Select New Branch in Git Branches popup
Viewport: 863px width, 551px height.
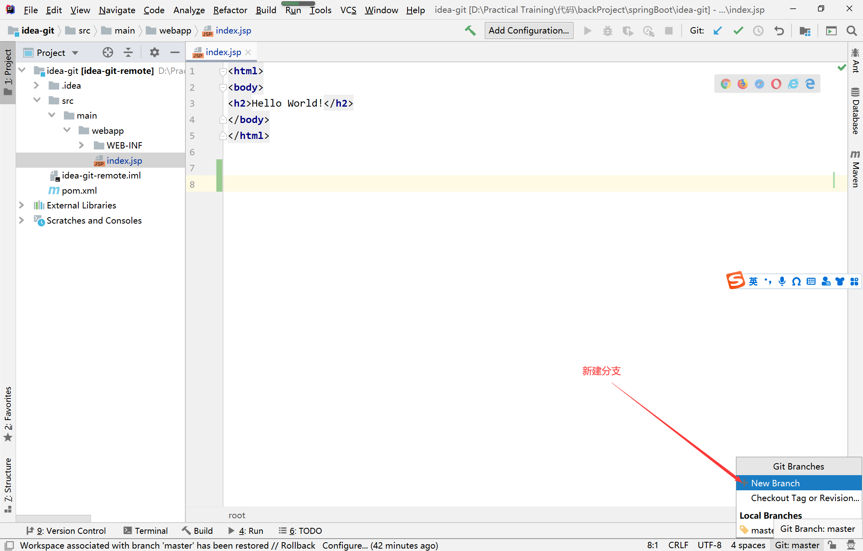(x=799, y=483)
